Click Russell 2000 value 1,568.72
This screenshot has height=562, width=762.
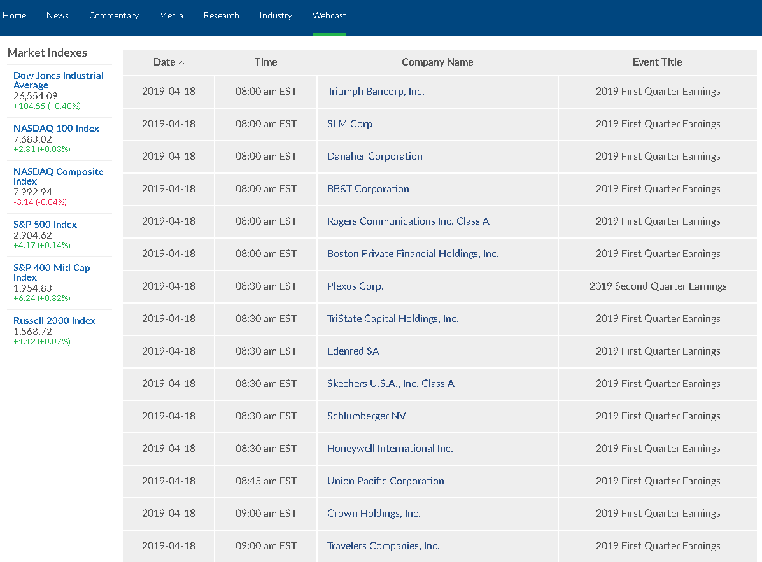click(32, 331)
